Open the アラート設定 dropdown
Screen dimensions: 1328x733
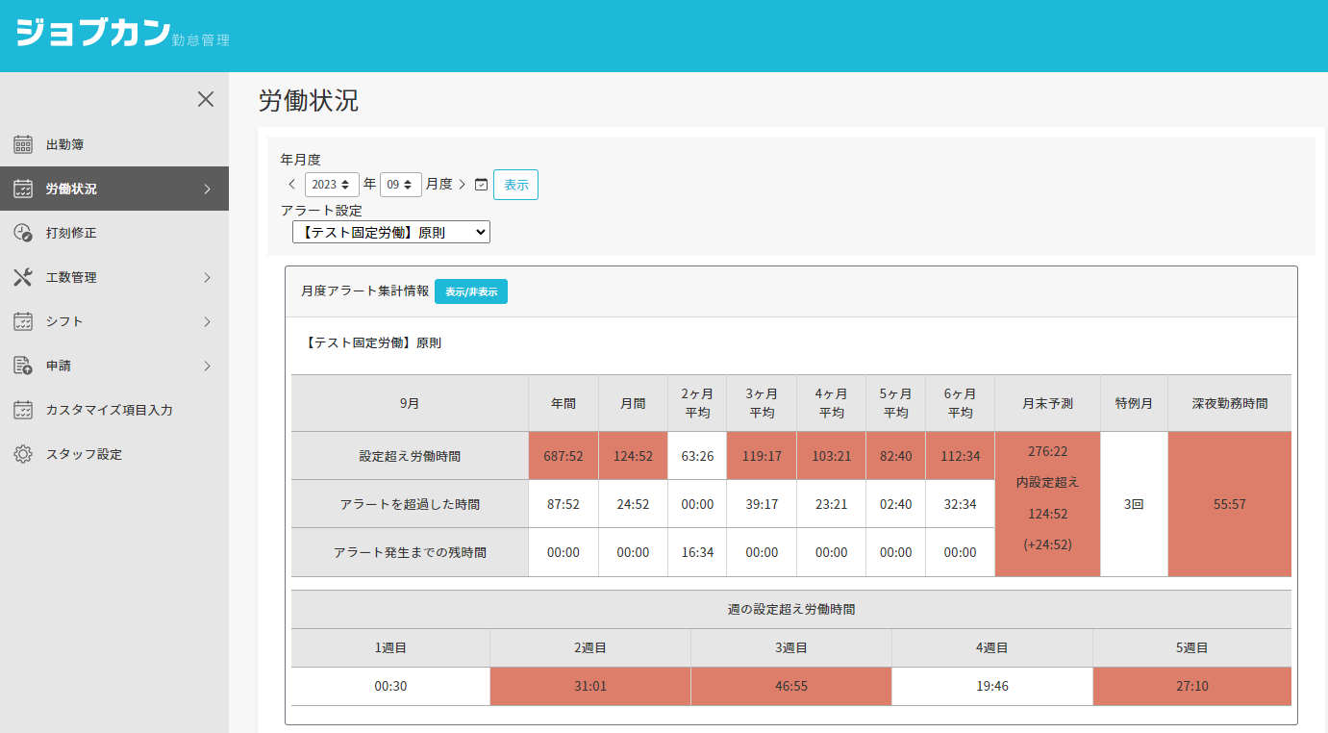click(390, 232)
